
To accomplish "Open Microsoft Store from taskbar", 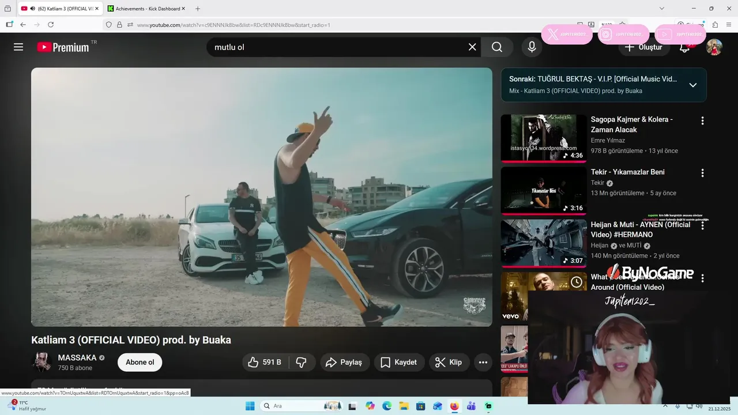I will pyautogui.click(x=420, y=406).
